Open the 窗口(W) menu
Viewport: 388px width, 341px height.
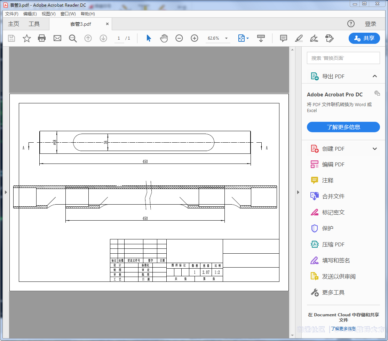tap(68, 14)
